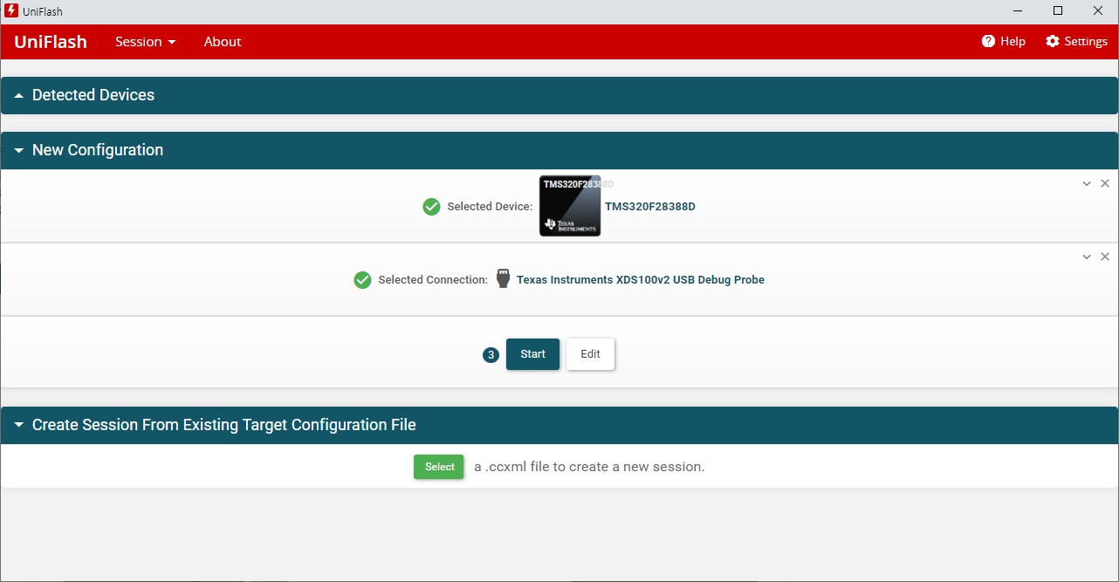Maximize the UniFlash window
Viewport: 1119px width, 582px height.
[x=1058, y=11]
